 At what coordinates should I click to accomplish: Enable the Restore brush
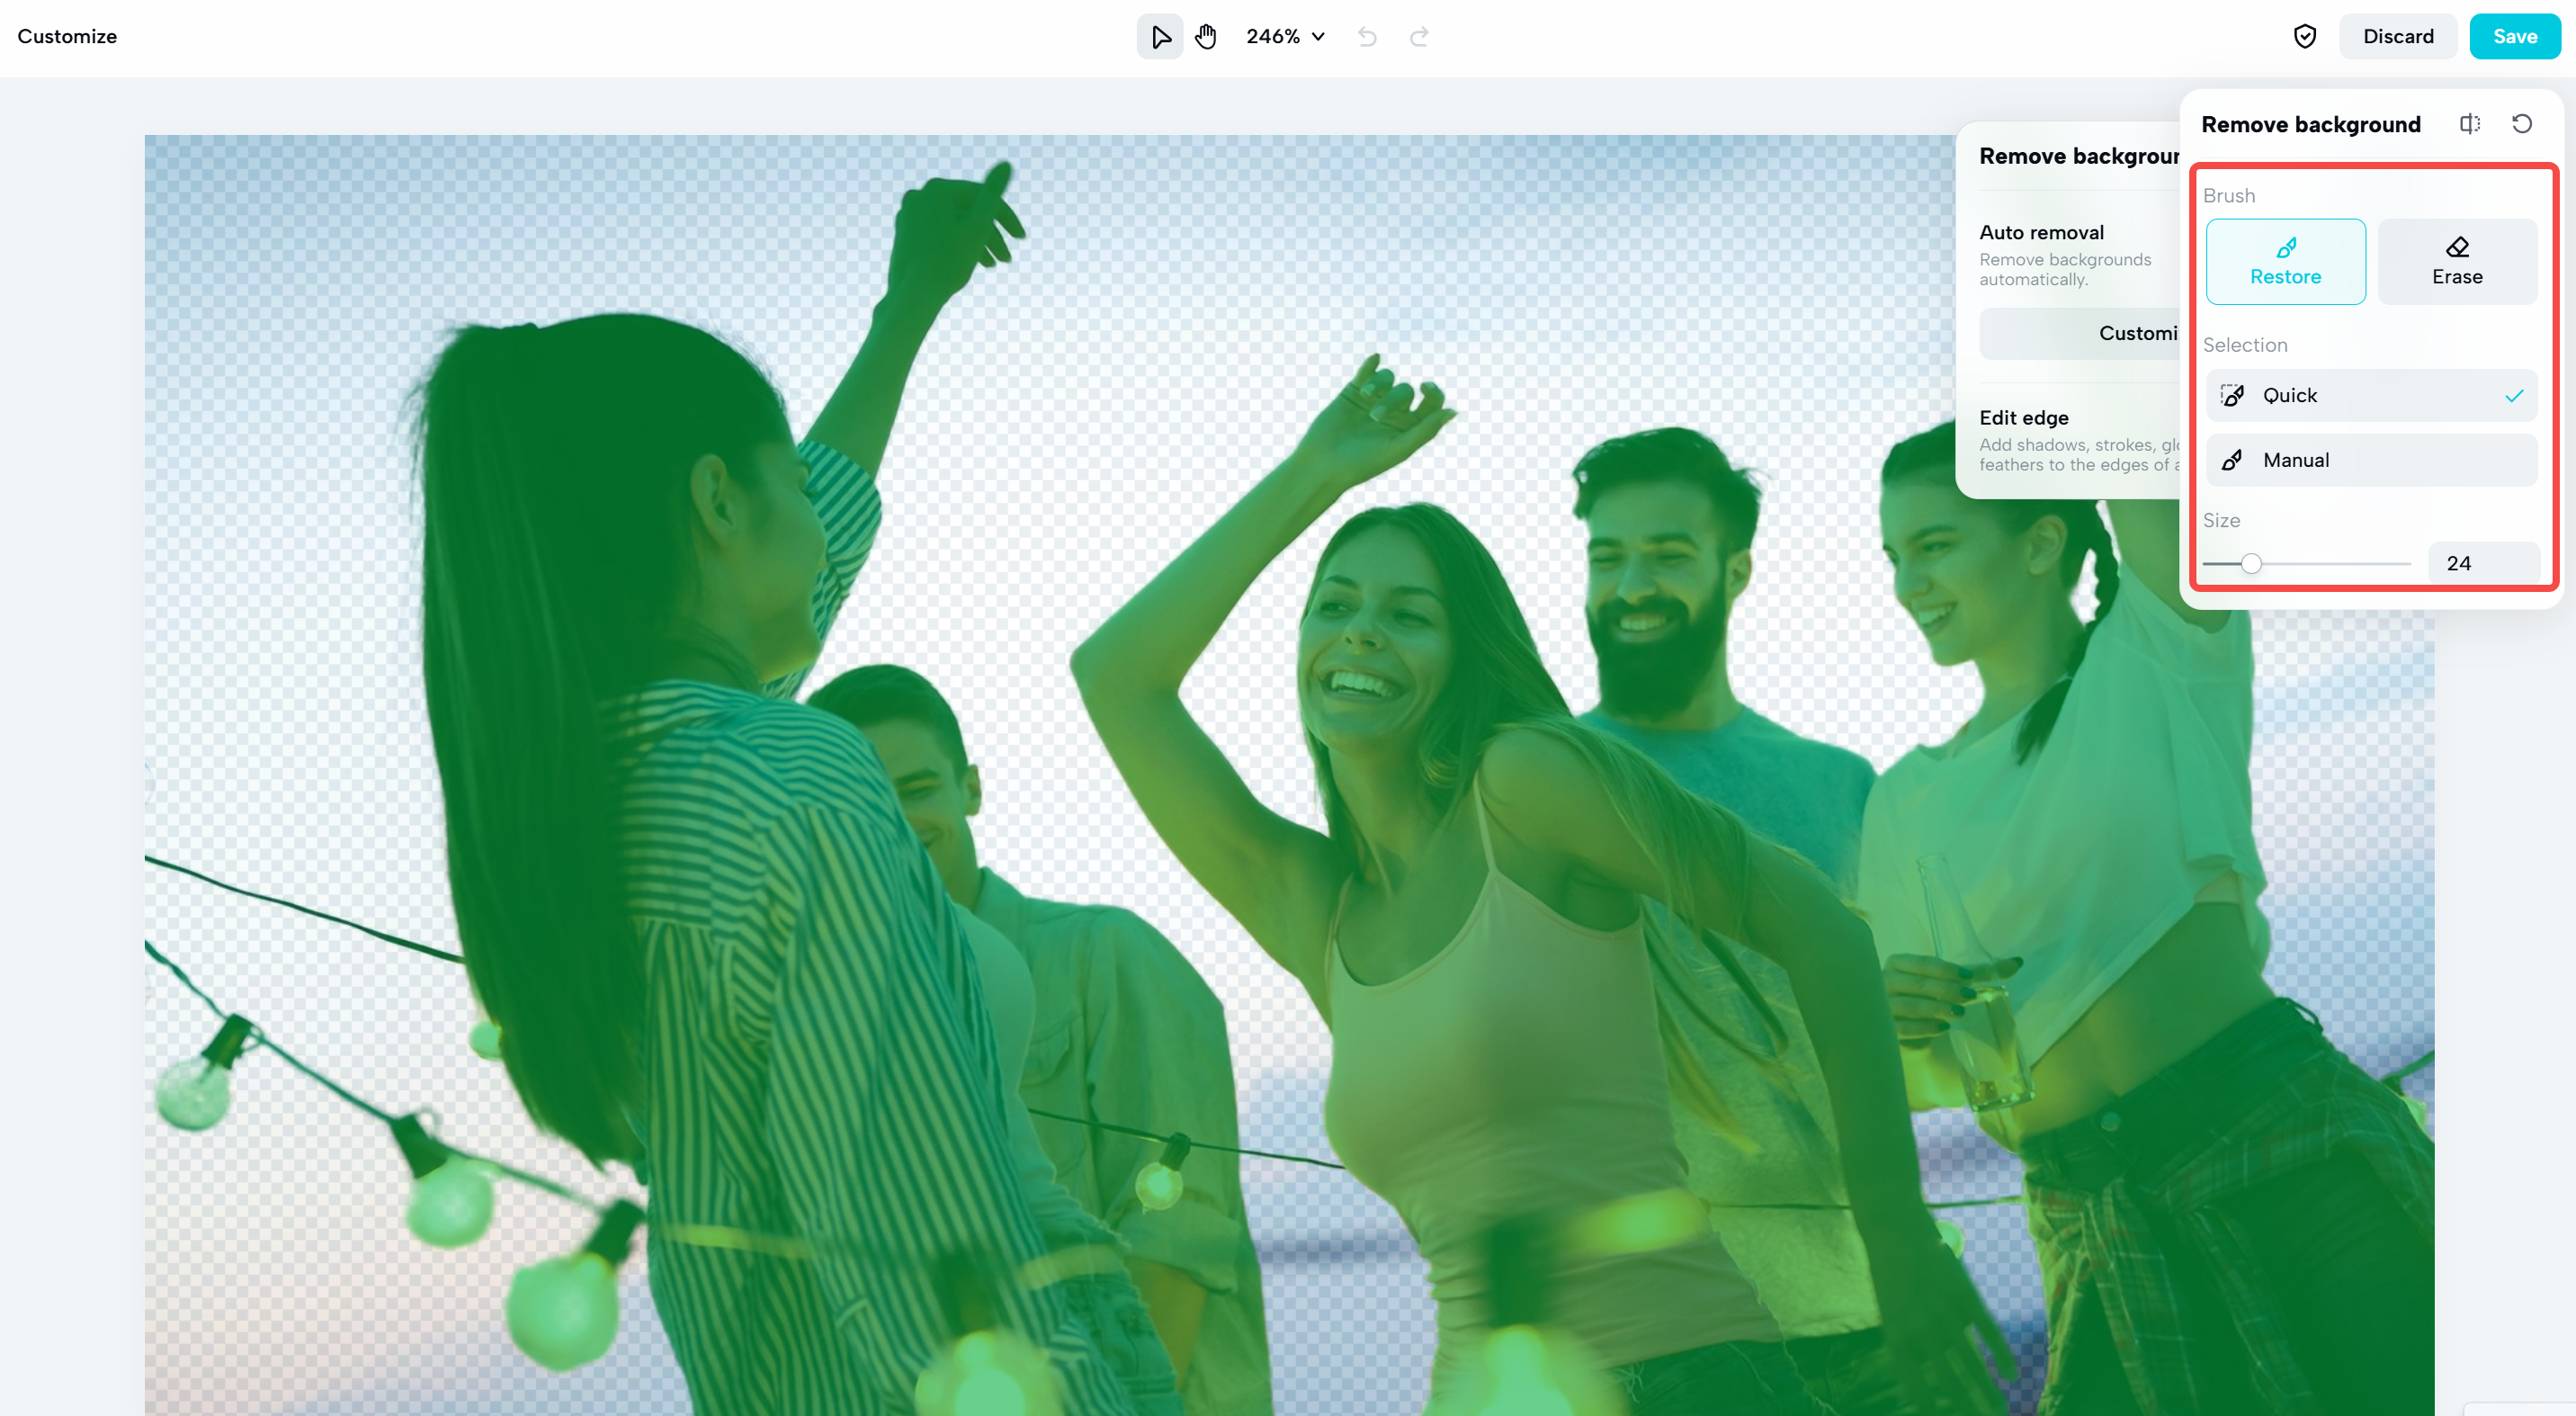click(x=2286, y=261)
